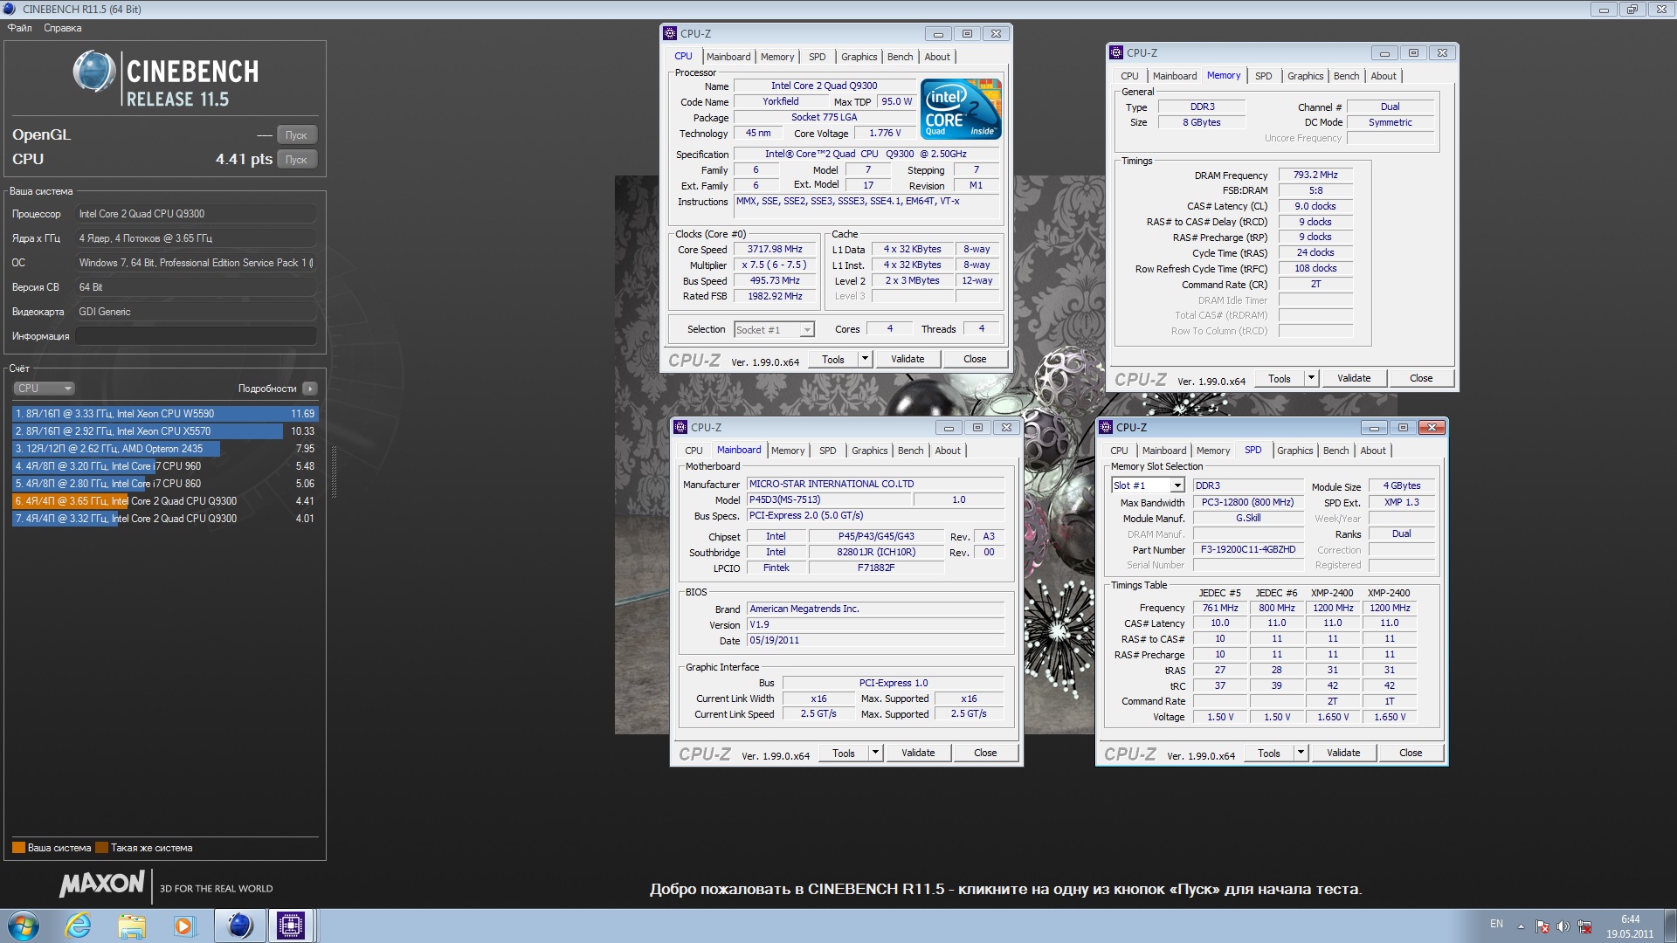This screenshot has height=943, width=1677.
Task: Open About tab in SPD window
Action: [1372, 451]
